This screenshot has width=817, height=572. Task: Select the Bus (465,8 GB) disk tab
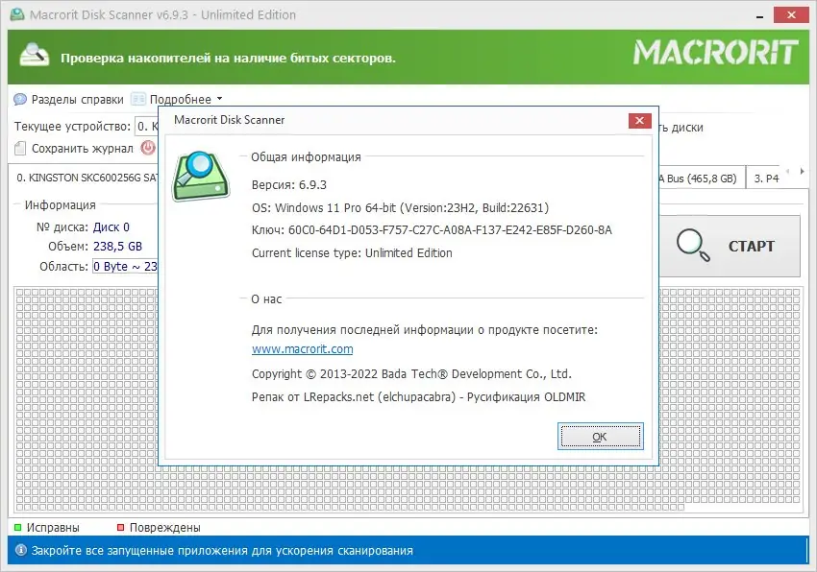[x=702, y=179]
